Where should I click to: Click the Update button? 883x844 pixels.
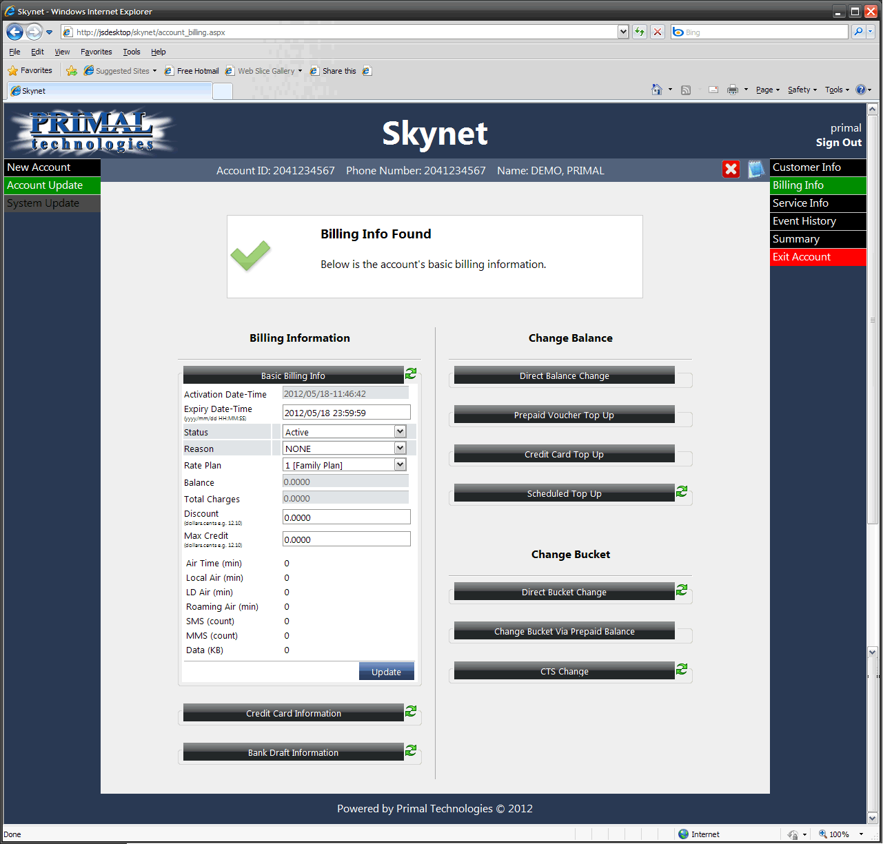point(386,672)
